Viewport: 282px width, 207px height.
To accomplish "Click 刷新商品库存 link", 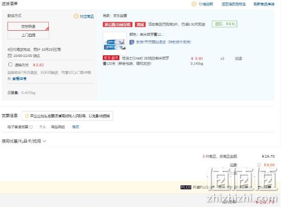I will [x=264, y=4].
